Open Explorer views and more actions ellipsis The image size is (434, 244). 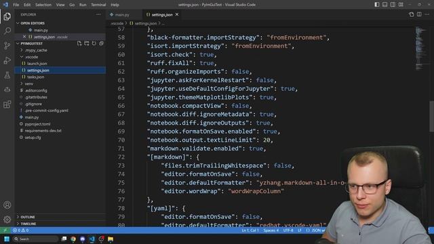tap(98, 14)
